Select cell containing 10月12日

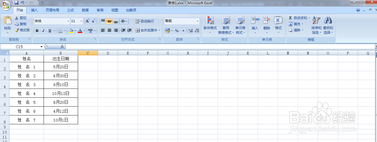(61, 93)
